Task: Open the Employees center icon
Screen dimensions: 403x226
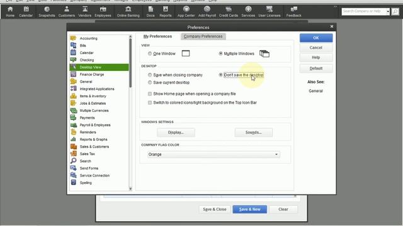Action: coord(103,12)
